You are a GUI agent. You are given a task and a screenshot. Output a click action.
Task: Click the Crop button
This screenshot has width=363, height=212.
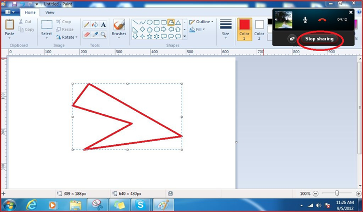coord(64,22)
